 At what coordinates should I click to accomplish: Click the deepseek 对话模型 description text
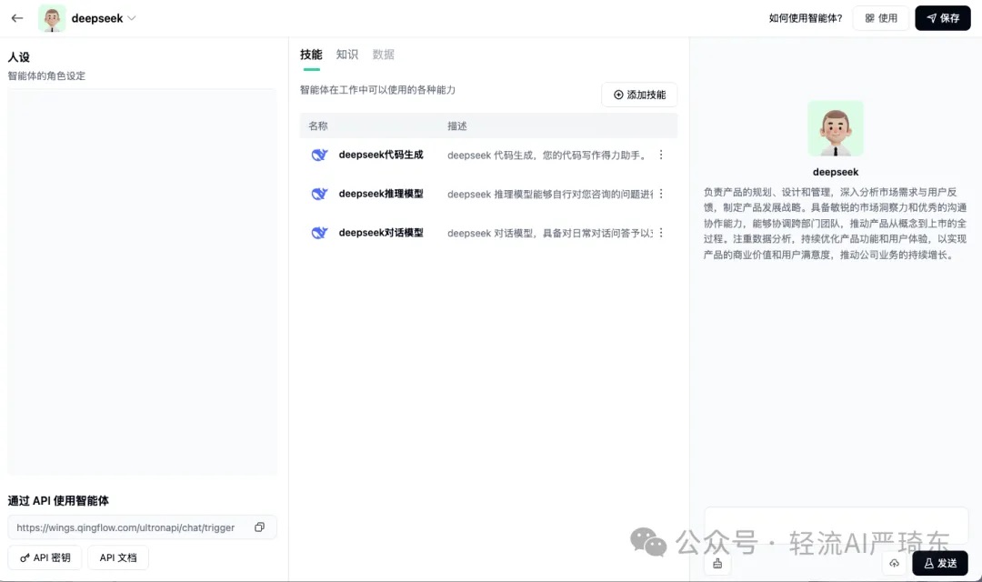pos(550,233)
